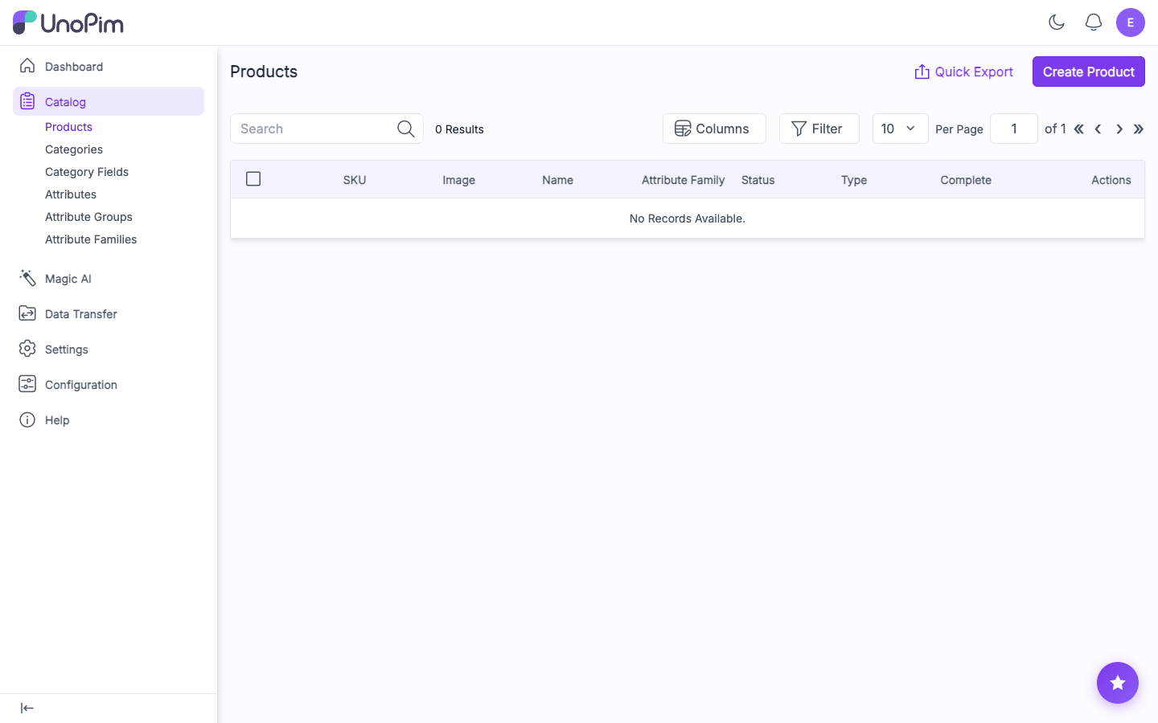The width and height of the screenshot is (1158, 723).
Task: Click Quick Export link
Action: tap(963, 71)
